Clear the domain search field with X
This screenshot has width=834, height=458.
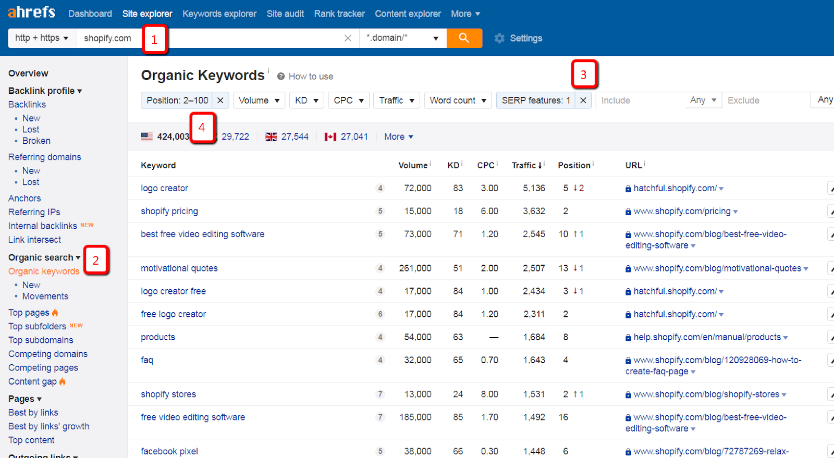[348, 38]
